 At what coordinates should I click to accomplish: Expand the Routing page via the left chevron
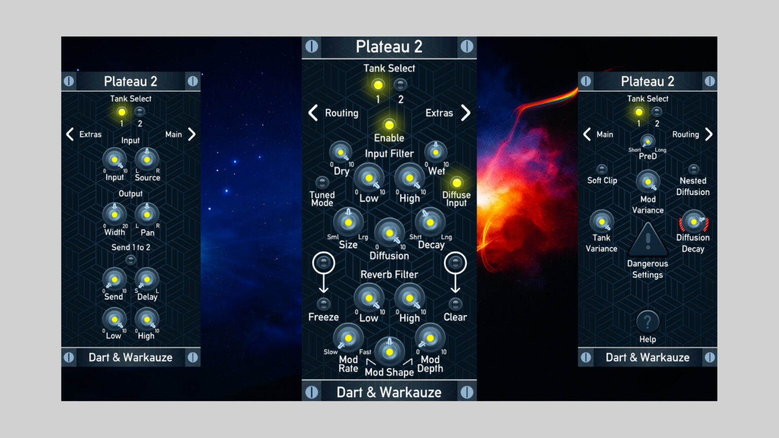click(x=313, y=113)
